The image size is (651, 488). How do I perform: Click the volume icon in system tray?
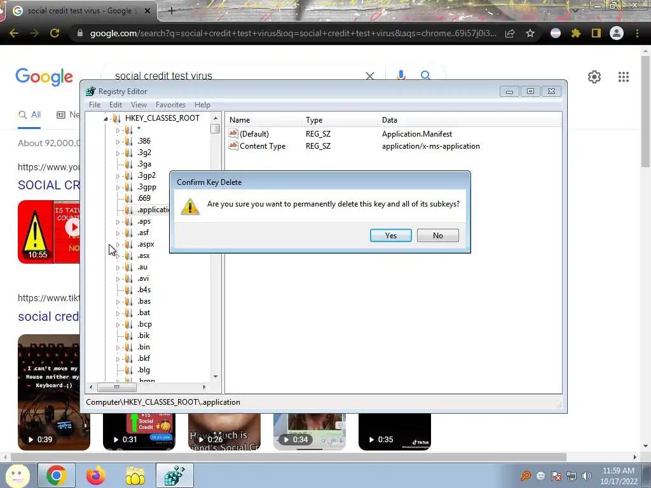point(587,476)
